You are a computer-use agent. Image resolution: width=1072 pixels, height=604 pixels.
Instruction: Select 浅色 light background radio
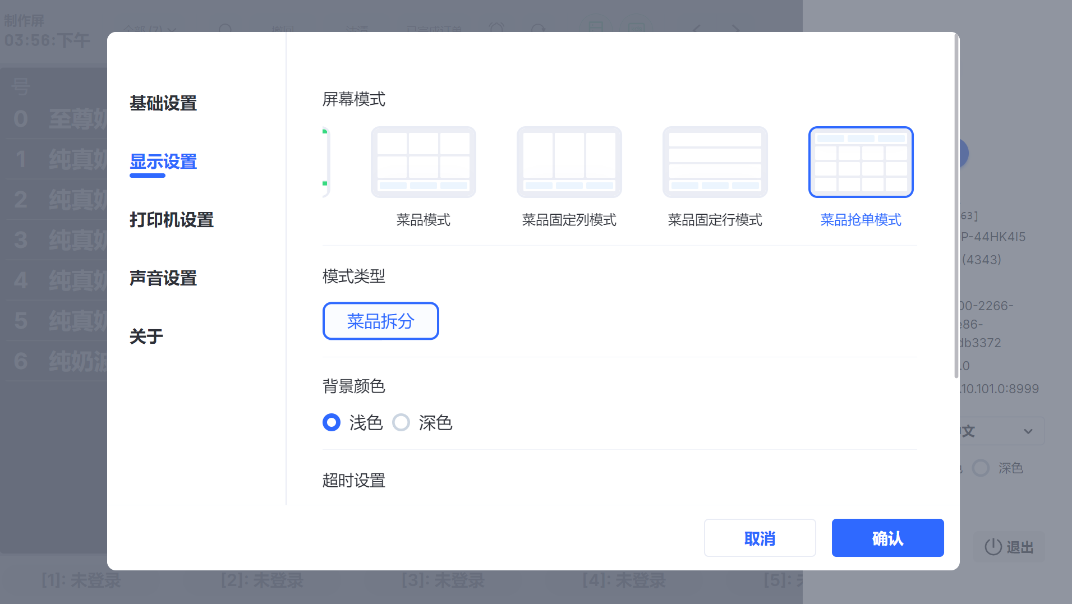(x=332, y=422)
